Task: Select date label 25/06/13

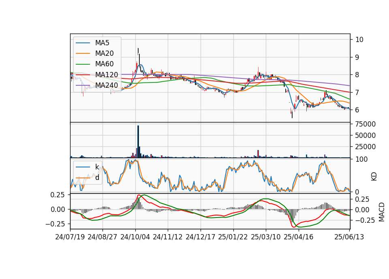Action: 349,237
